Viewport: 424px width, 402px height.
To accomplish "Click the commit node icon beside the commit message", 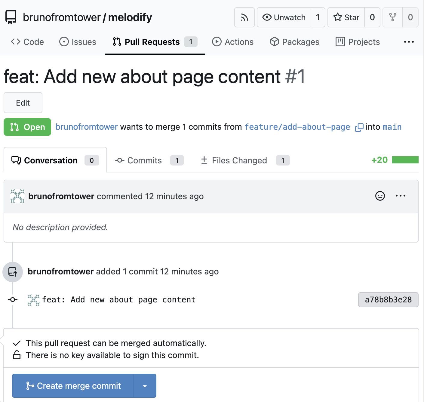I will 12,300.
